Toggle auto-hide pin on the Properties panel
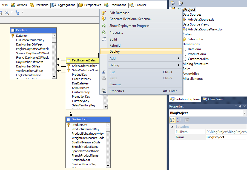The height and width of the screenshot is (170, 247). click(240, 106)
